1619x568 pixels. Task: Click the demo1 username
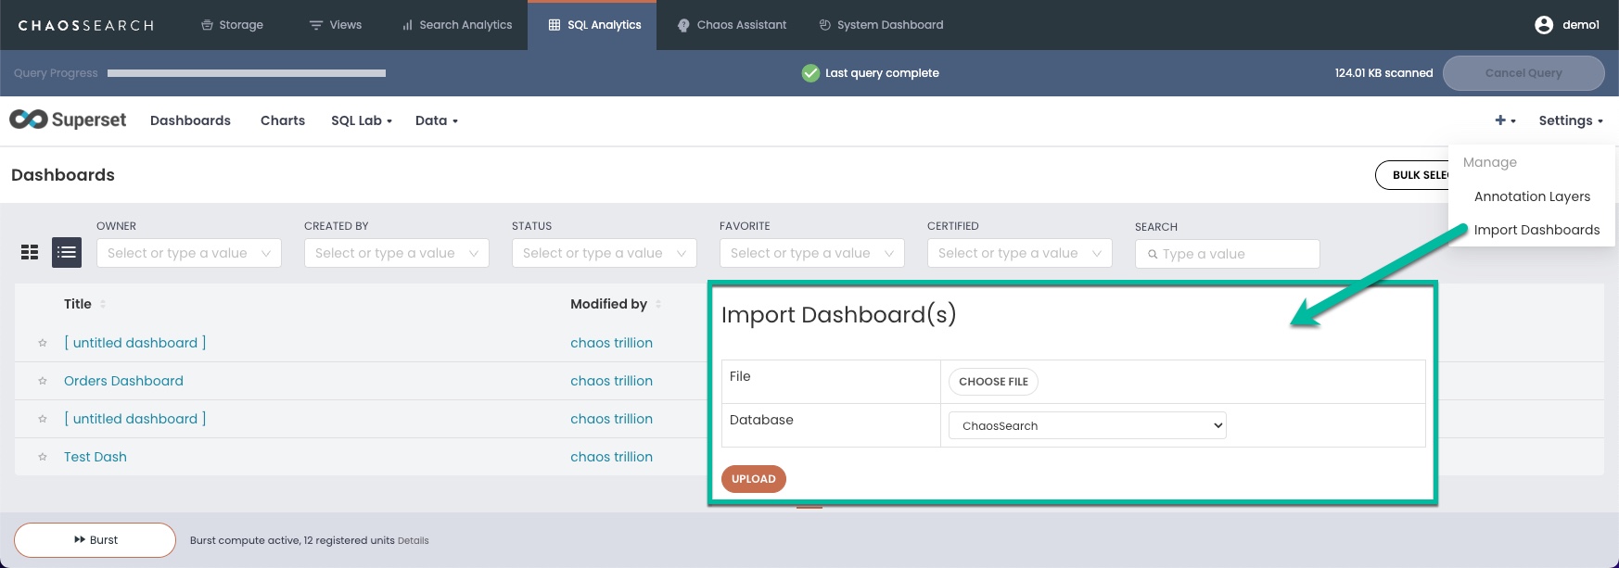[x=1581, y=25]
